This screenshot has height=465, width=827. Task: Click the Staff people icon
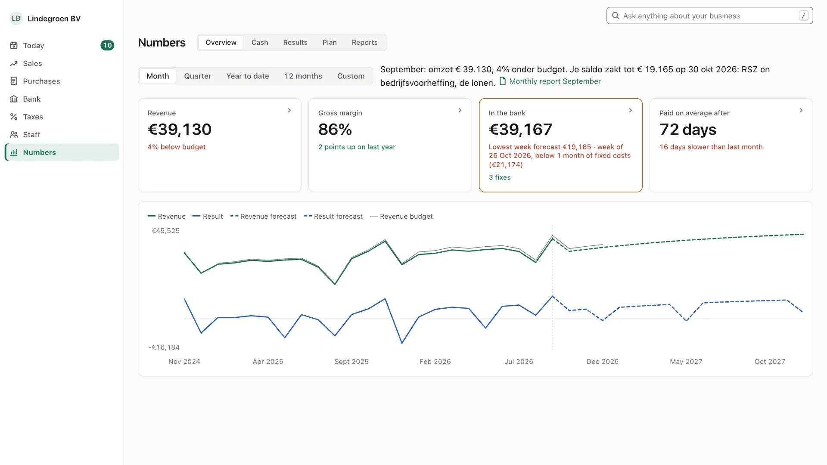[x=14, y=134]
